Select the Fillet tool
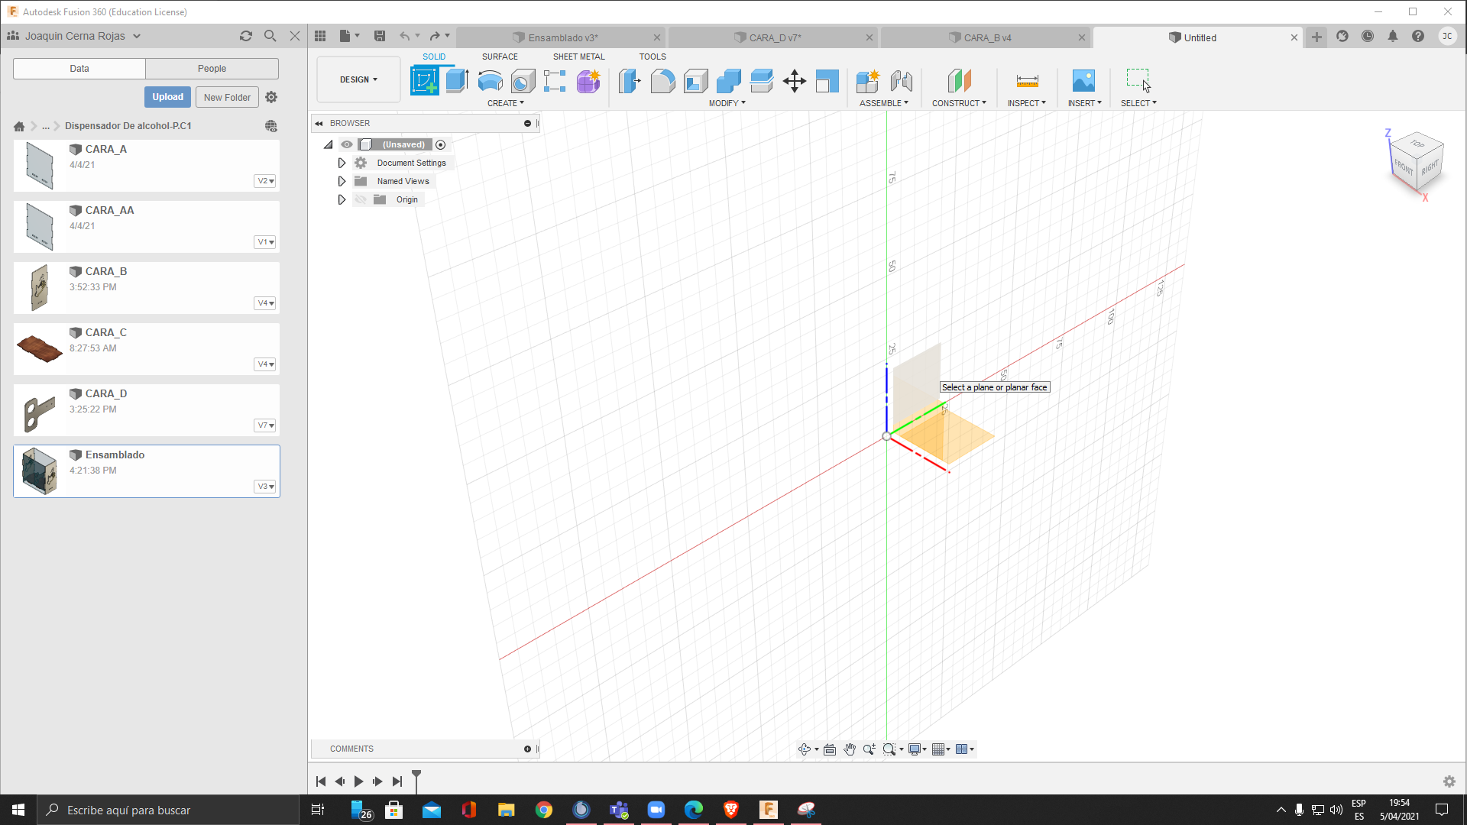The image size is (1467, 825). pyautogui.click(x=662, y=80)
